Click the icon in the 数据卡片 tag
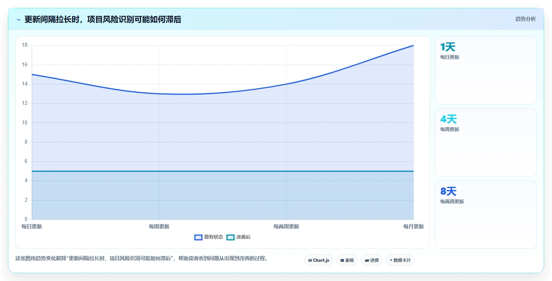 [391, 260]
